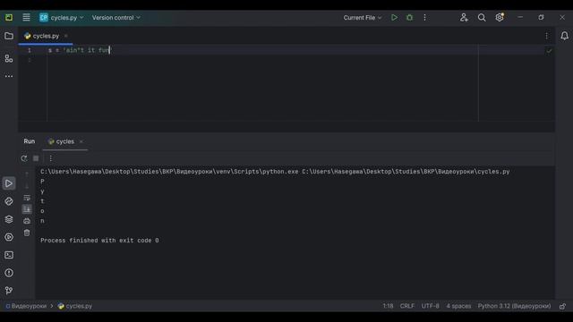Image resolution: width=573 pixels, height=322 pixels.
Task: Click the python.exe command line output
Action: click(x=275, y=172)
